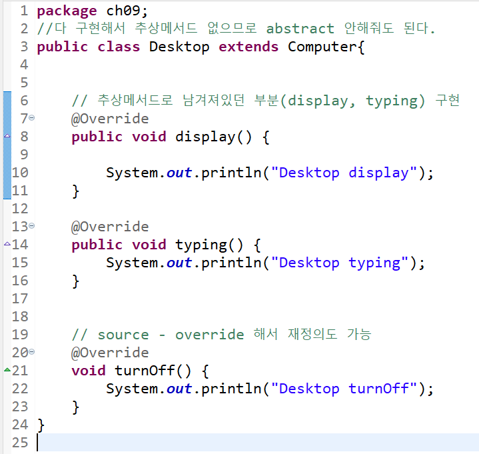This screenshot has height=454, width=479.
Task: Click line number 18 in the gutter
Action: point(20,317)
